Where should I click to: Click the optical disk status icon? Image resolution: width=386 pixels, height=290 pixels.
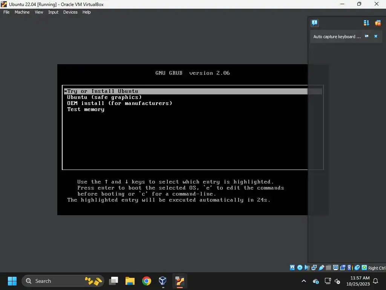[300, 268]
